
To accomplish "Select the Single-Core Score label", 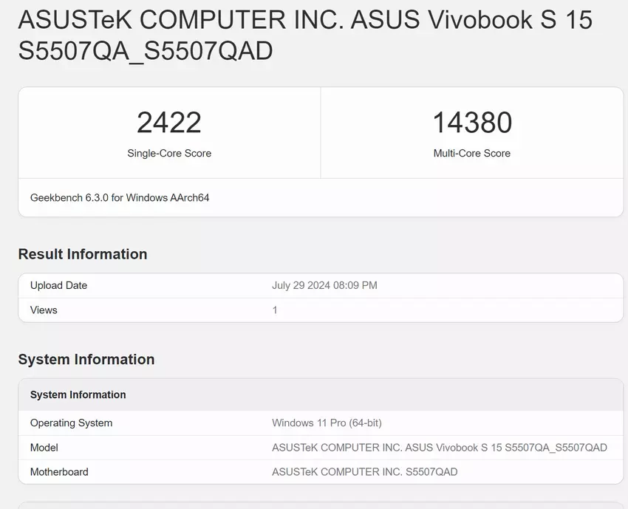I will (169, 154).
